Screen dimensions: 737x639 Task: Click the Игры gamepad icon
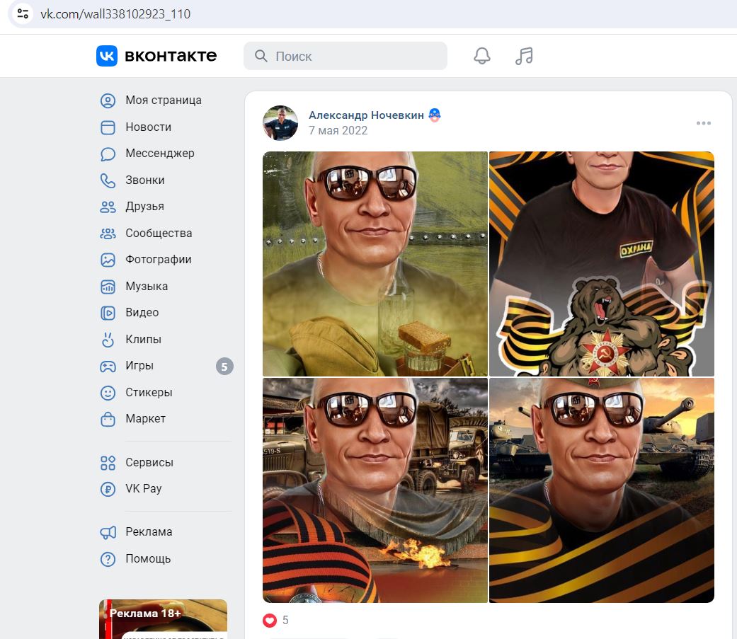[x=108, y=366]
